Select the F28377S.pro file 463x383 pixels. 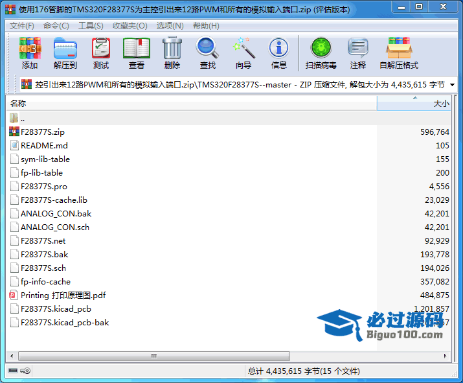[x=43, y=187]
